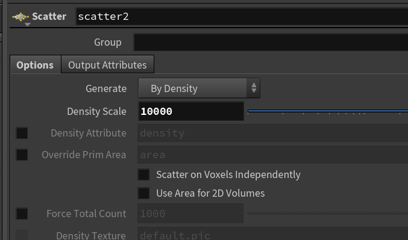This screenshot has width=408, height=240.
Task: Click the Generate label
Action: coord(106,88)
